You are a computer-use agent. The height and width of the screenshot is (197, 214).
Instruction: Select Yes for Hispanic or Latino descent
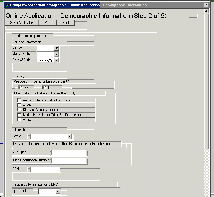tap(21, 88)
